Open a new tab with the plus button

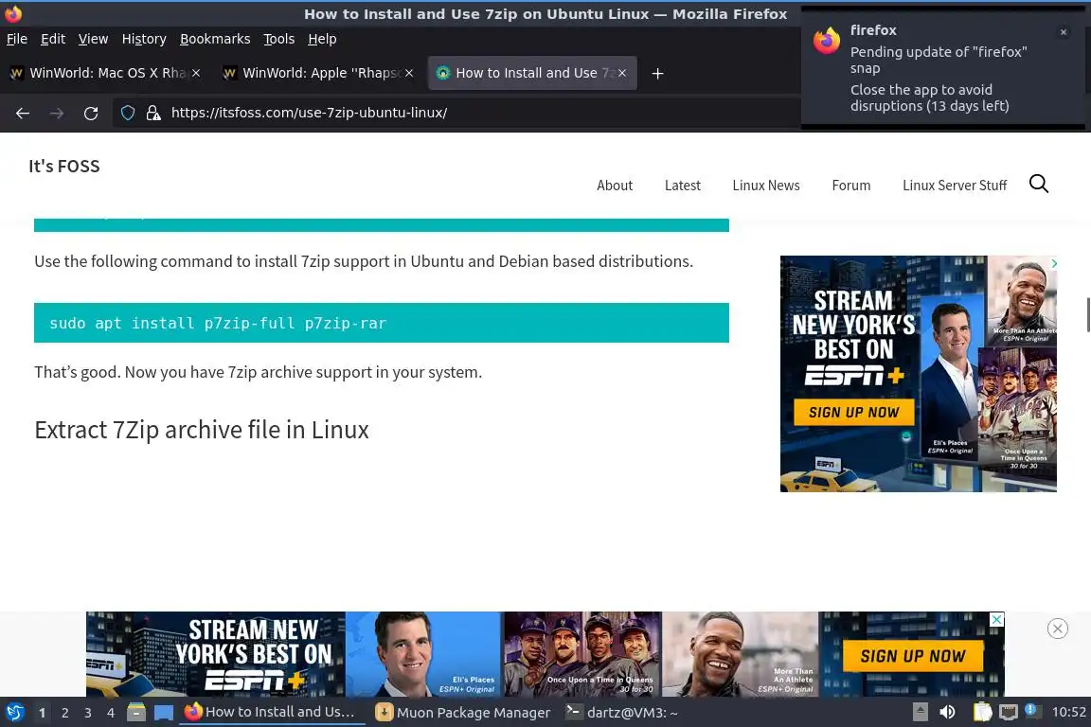(x=657, y=73)
